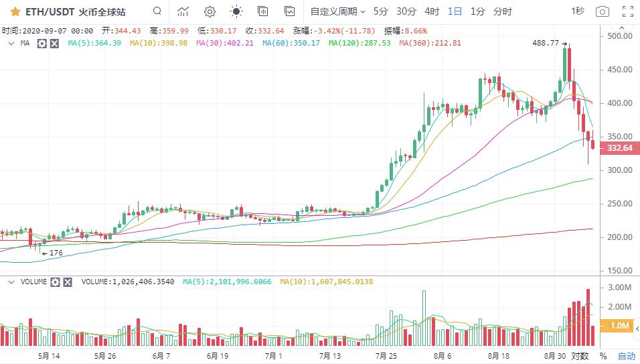Click the 8月 18 date label
The height and width of the screenshot is (364, 640).
pos(498,356)
